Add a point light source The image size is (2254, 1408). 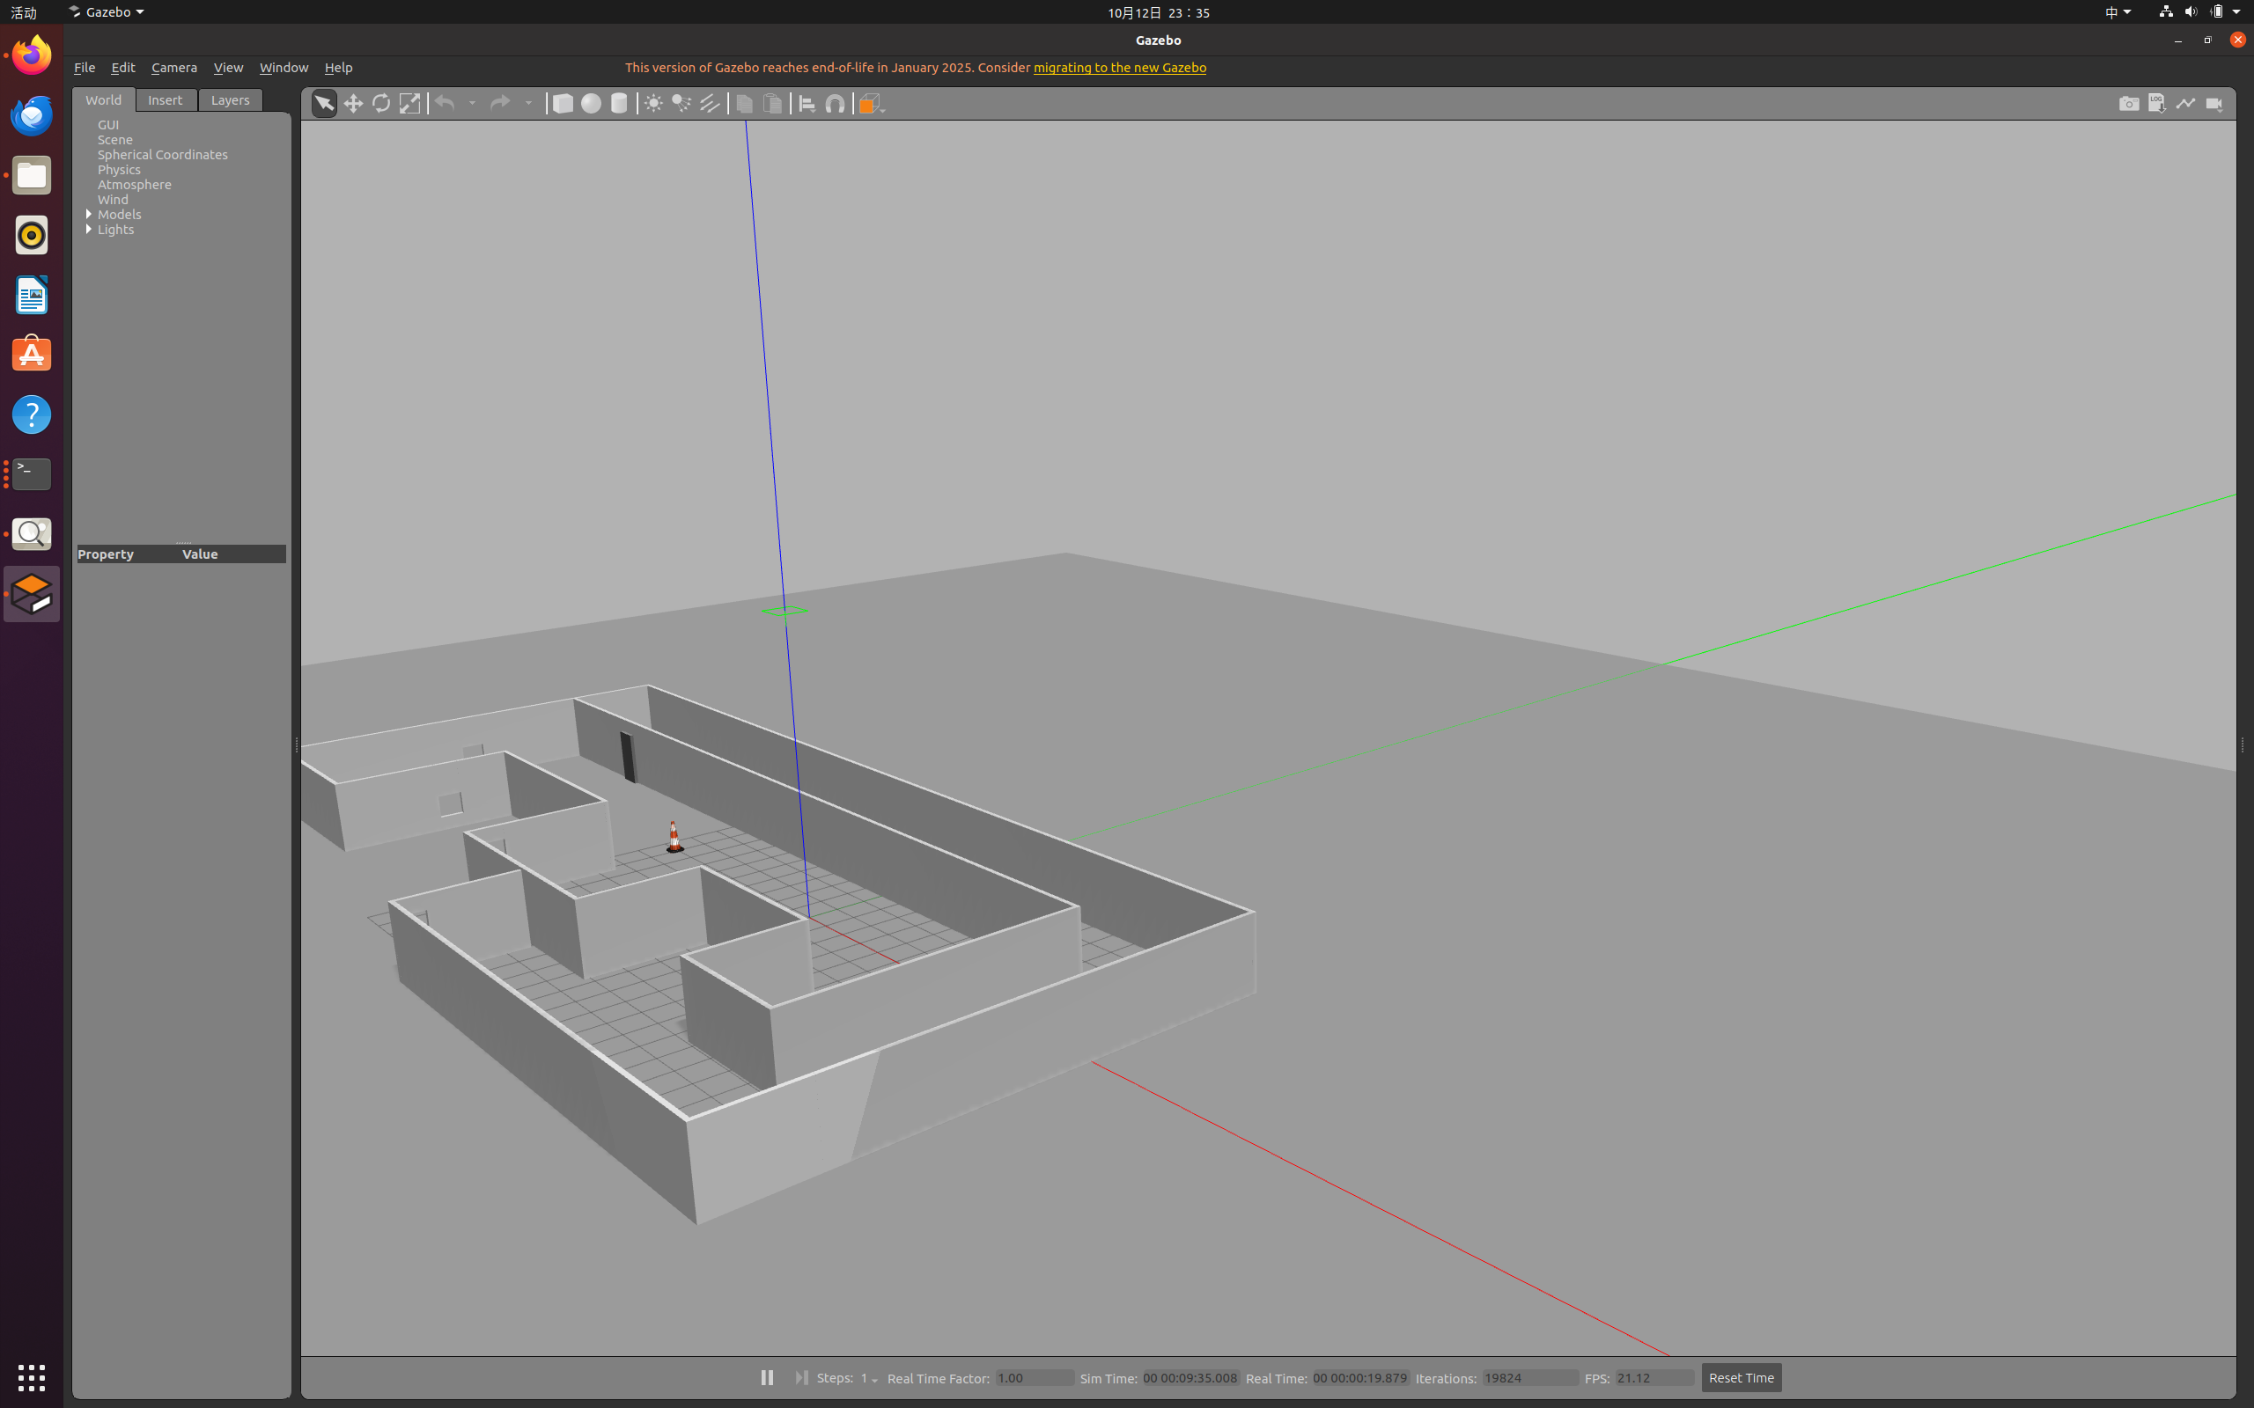pyautogui.click(x=653, y=103)
